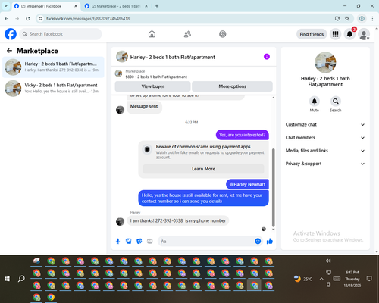Viewport: 379px width, 303px height.
Task: Click the listing avatar in chat header
Action: click(x=122, y=57)
